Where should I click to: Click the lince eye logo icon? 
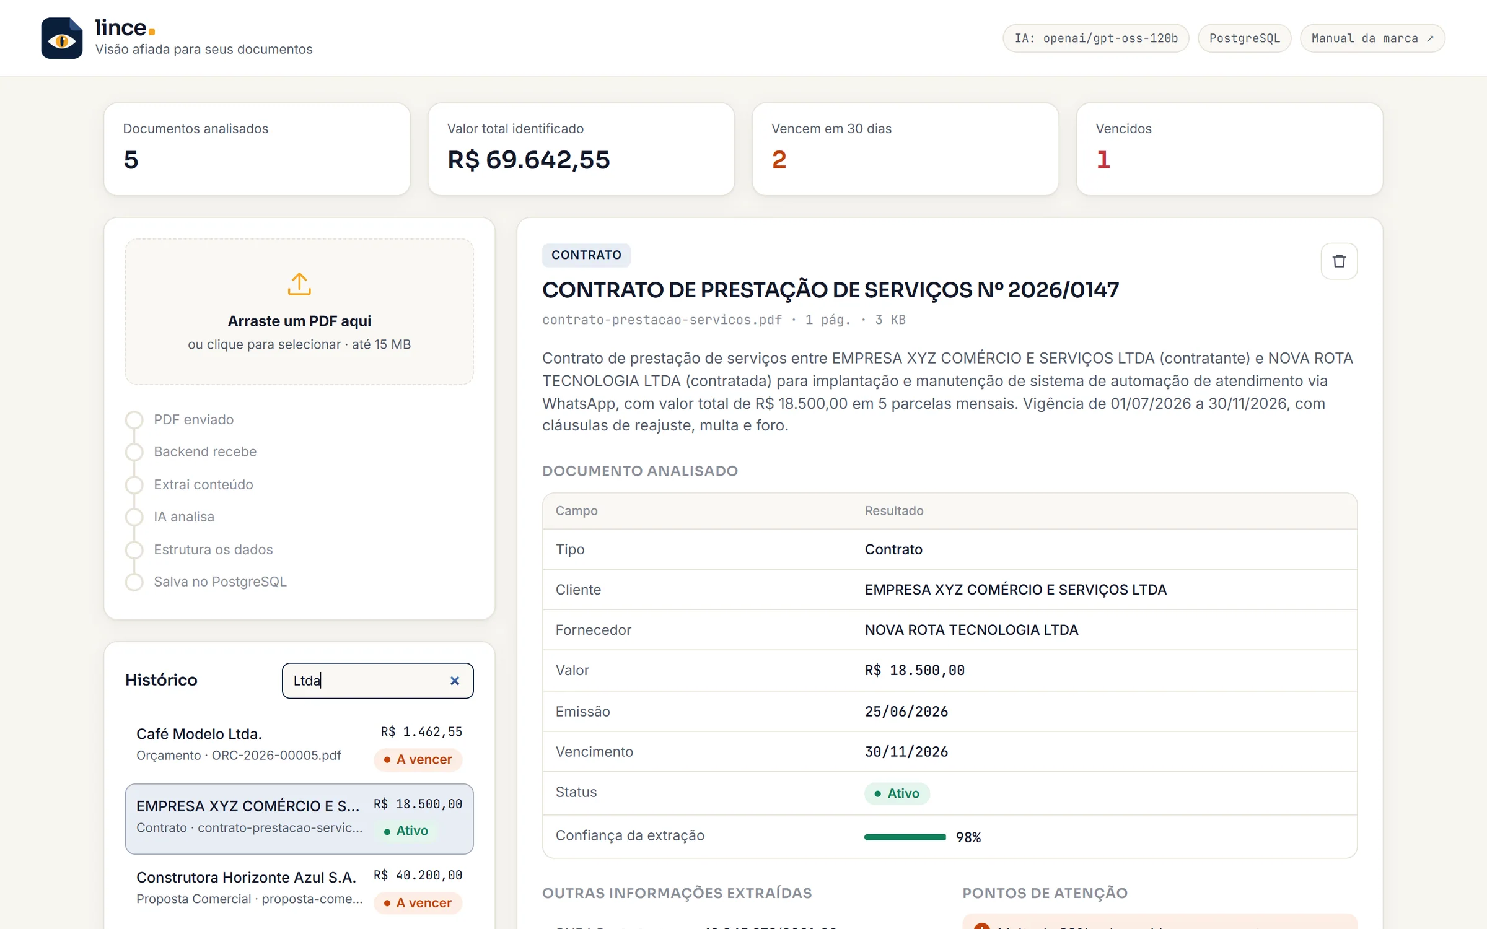(61, 38)
